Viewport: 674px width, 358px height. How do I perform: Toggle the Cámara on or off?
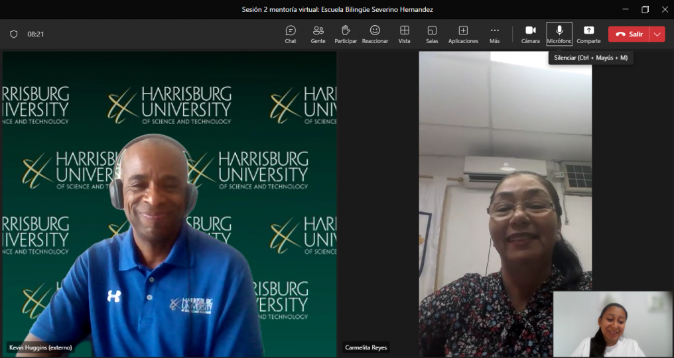(x=531, y=34)
